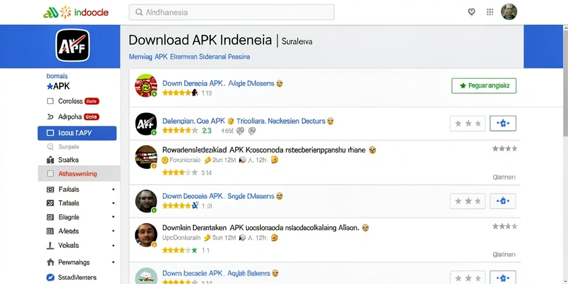Select the starred APK sidebar heading

coord(58,86)
